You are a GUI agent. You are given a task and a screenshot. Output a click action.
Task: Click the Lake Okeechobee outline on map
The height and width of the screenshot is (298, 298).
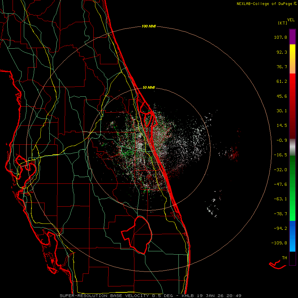[x=137, y=235]
